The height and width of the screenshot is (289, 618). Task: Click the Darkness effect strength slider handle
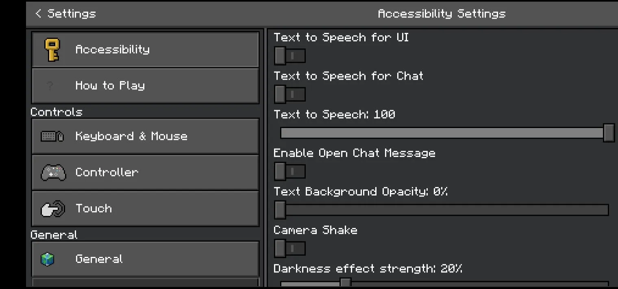346,283
